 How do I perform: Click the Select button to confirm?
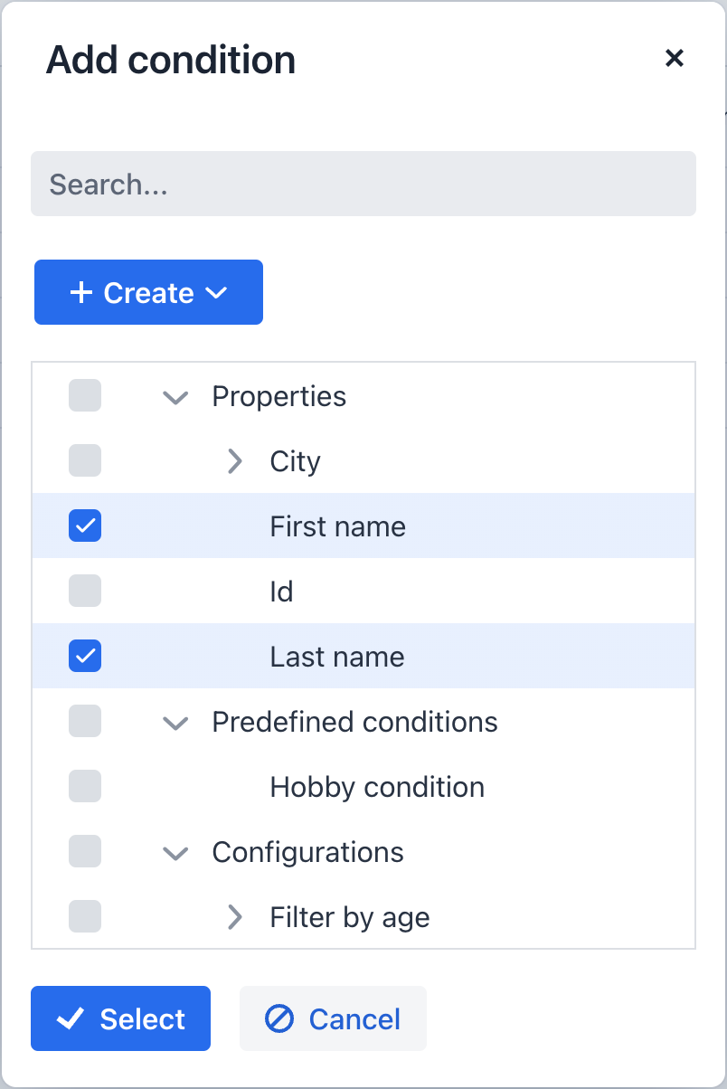point(120,1018)
